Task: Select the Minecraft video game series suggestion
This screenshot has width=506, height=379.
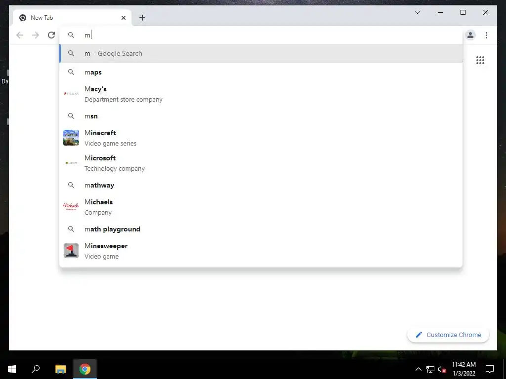Action: point(261,138)
